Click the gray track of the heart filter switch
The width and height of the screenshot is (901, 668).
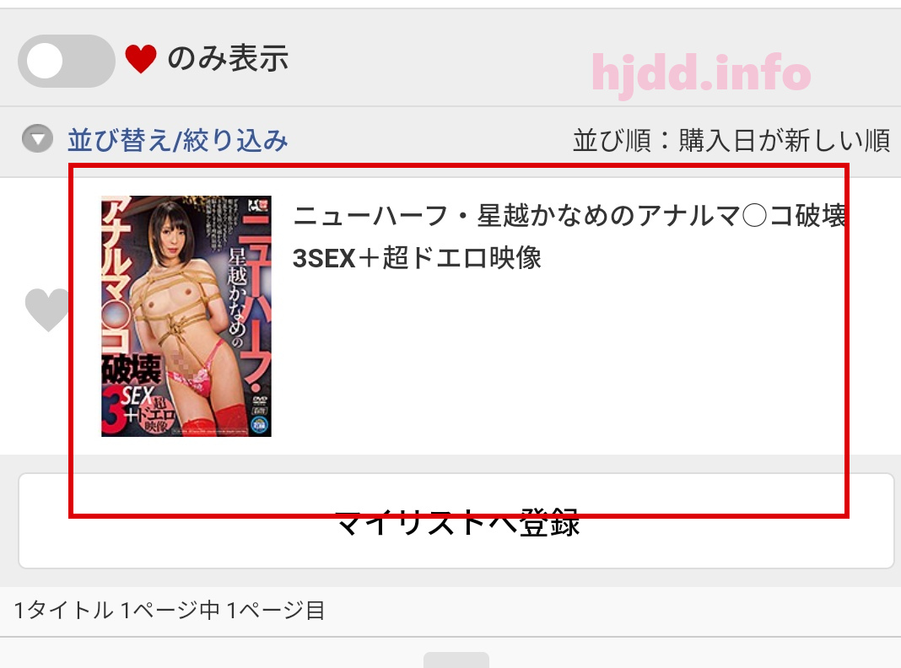click(89, 61)
